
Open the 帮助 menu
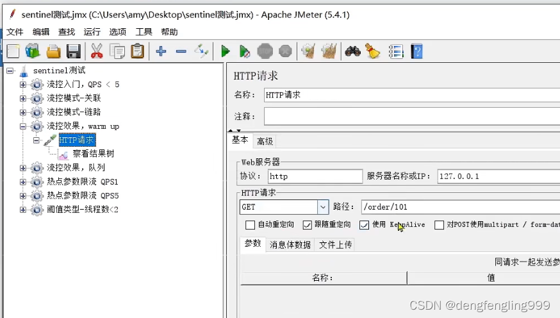[x=169, y=32]
